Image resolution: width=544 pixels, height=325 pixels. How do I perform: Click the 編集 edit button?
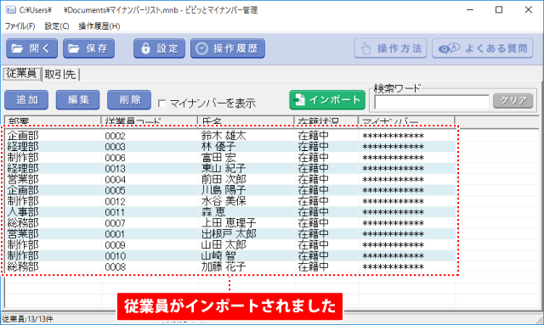point(77,100)
